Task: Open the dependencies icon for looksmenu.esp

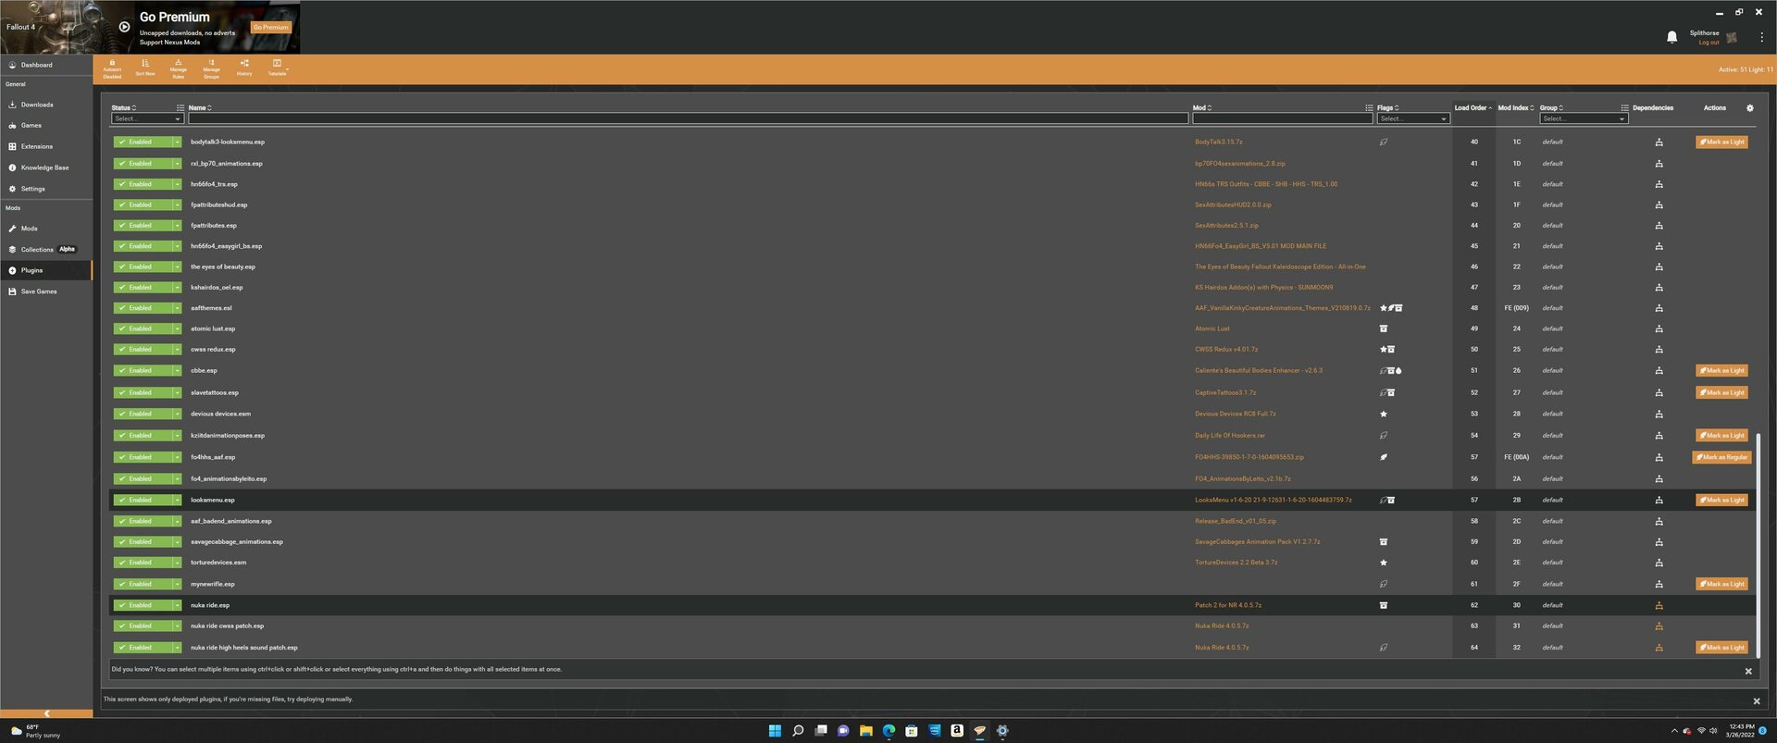Action: pos(1659,500)
